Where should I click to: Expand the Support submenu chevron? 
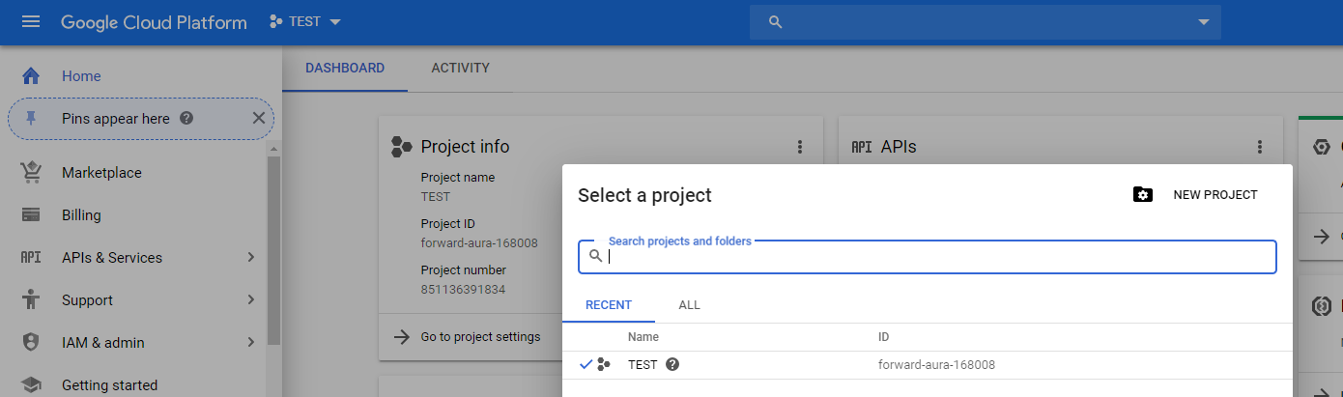250,300
